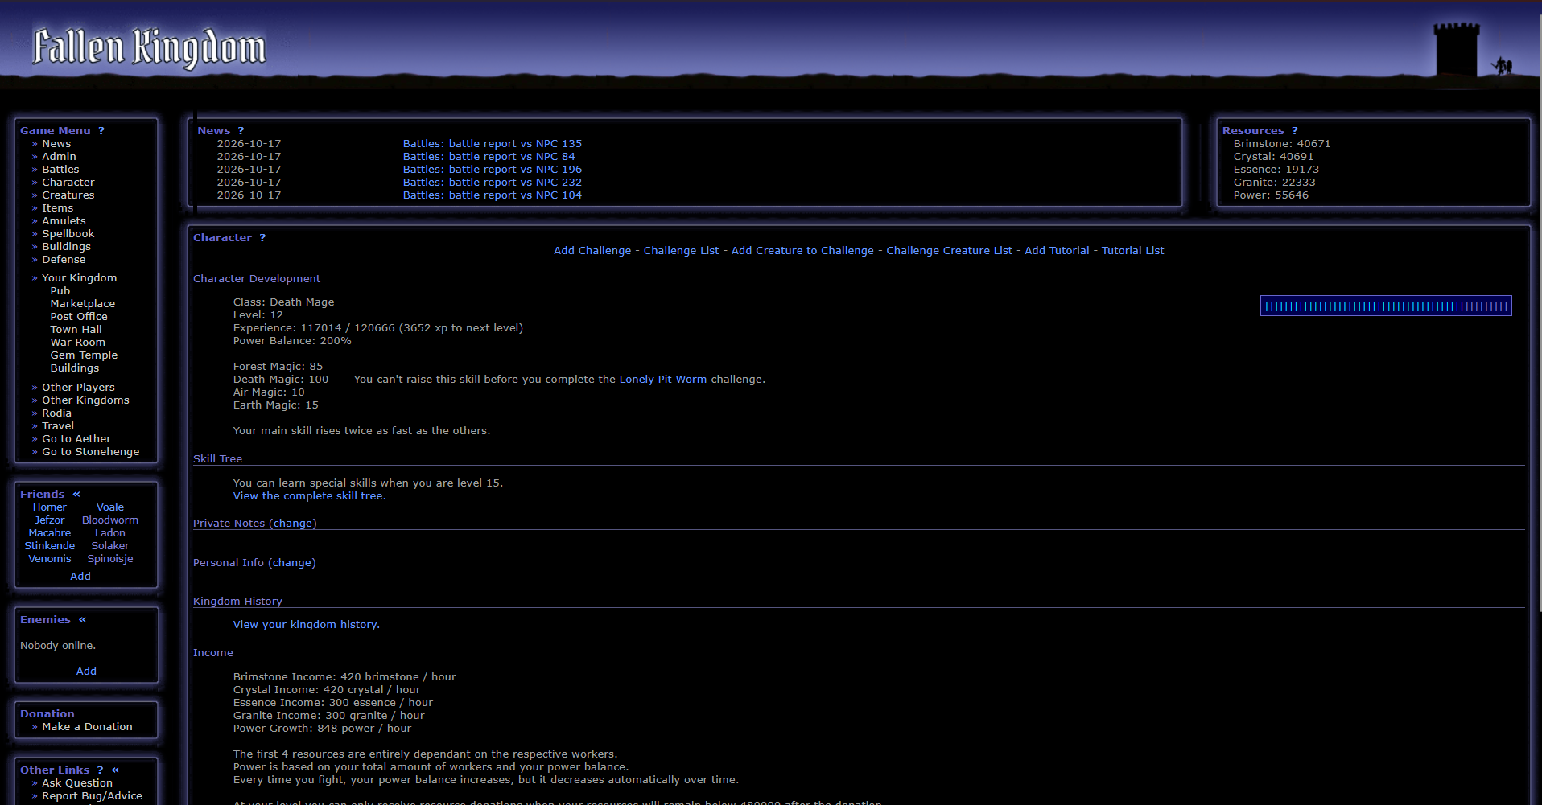The height and width of the screenshot is (805, 1542).
Task: Select Amulets in Game Menu
Action: click(x=64, y=221)
